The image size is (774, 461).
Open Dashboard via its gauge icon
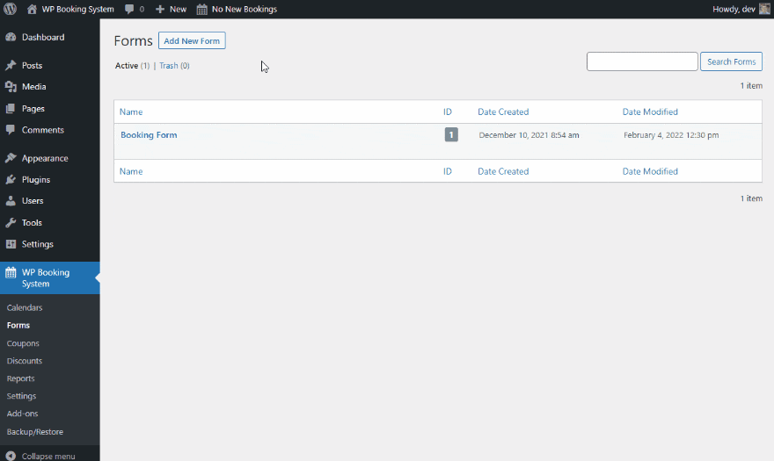click(x=11, y=37)
